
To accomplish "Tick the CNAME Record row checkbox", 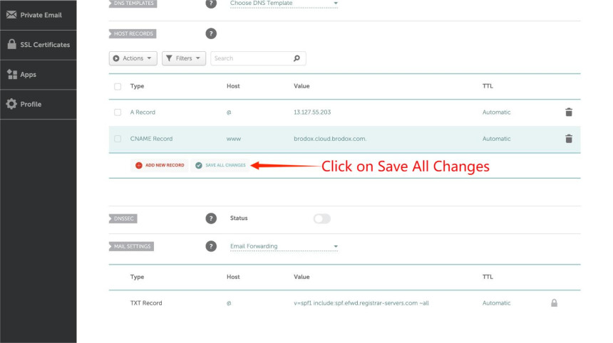I will pyautogui.click(x=118, y=139).
